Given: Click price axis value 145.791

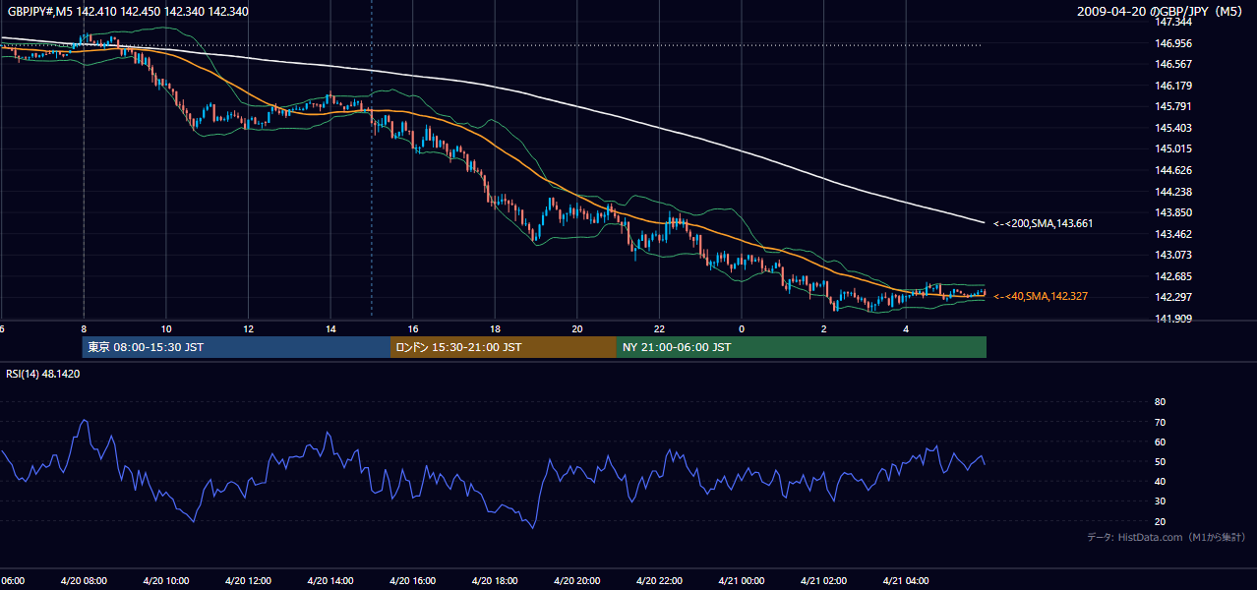Looking at the screenshot, I should [1174, 106].
